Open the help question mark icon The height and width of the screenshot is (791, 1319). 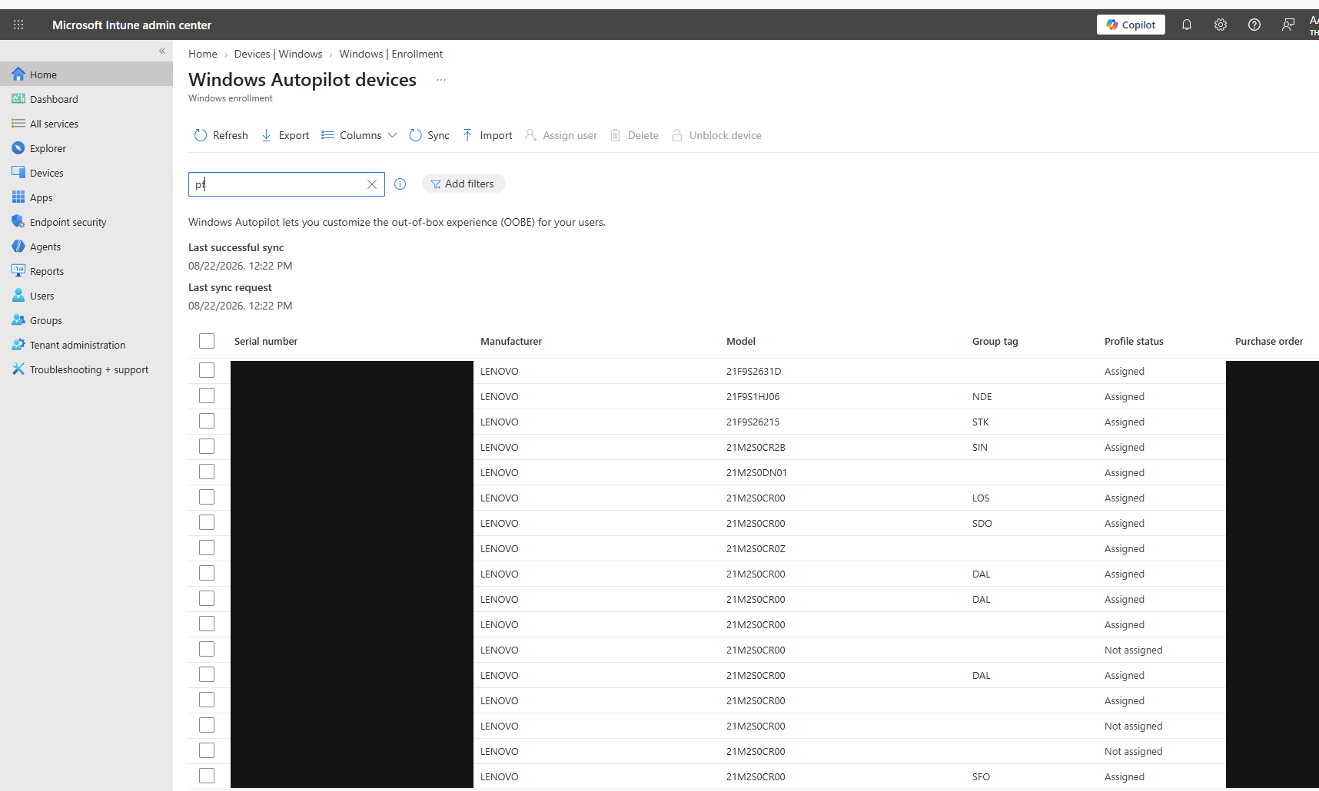click(x=1254, y=25)
